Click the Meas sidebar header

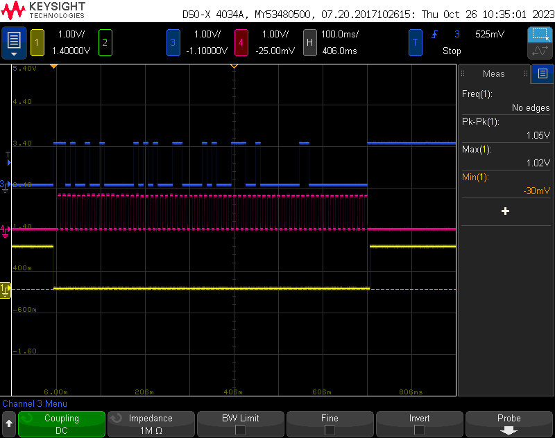point(494,73)
